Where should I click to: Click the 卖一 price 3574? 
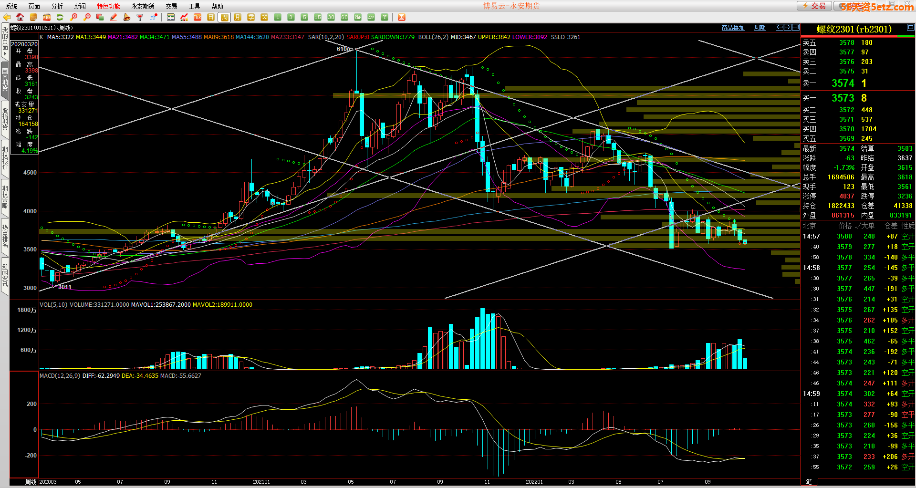tap(843, 83)
